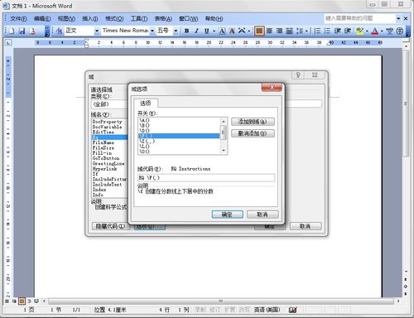
Task: Click the switches list scroll-down arrow
Action: (224, 151)
